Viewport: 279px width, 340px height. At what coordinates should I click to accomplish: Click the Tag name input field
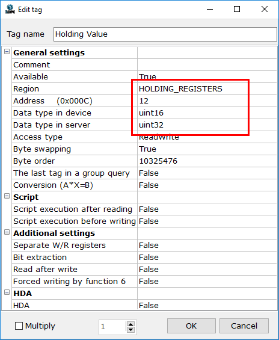[165, 34]
